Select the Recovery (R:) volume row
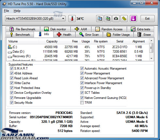Image resolution: width=160 pixels, height=140 pixels. click(x=78, y=56)
